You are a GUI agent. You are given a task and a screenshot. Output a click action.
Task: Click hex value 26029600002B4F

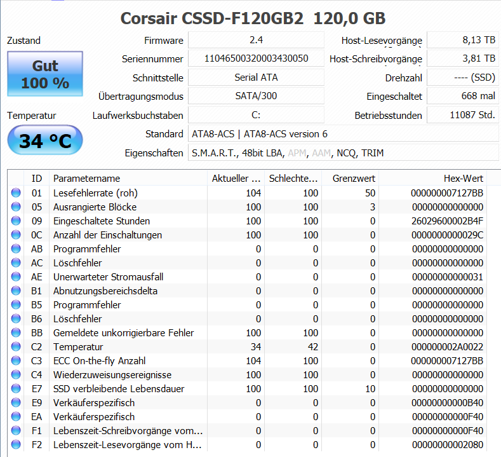click(447, 221)
